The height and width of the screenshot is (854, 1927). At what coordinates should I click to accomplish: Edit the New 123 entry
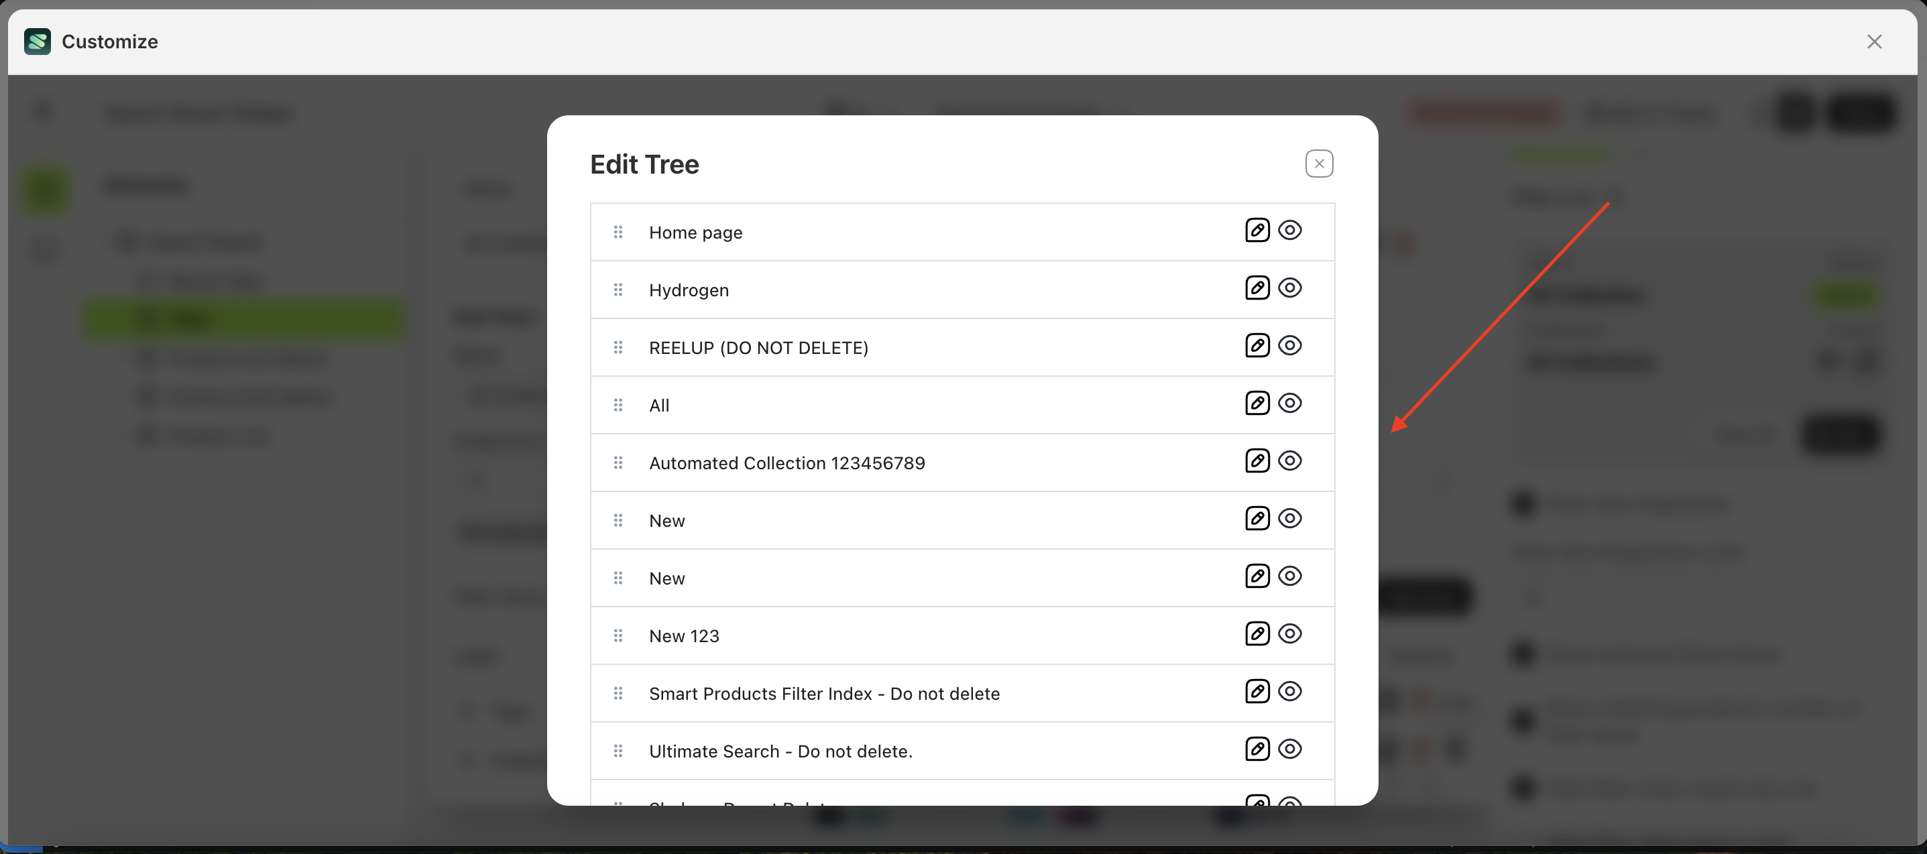pos(1257,634)
